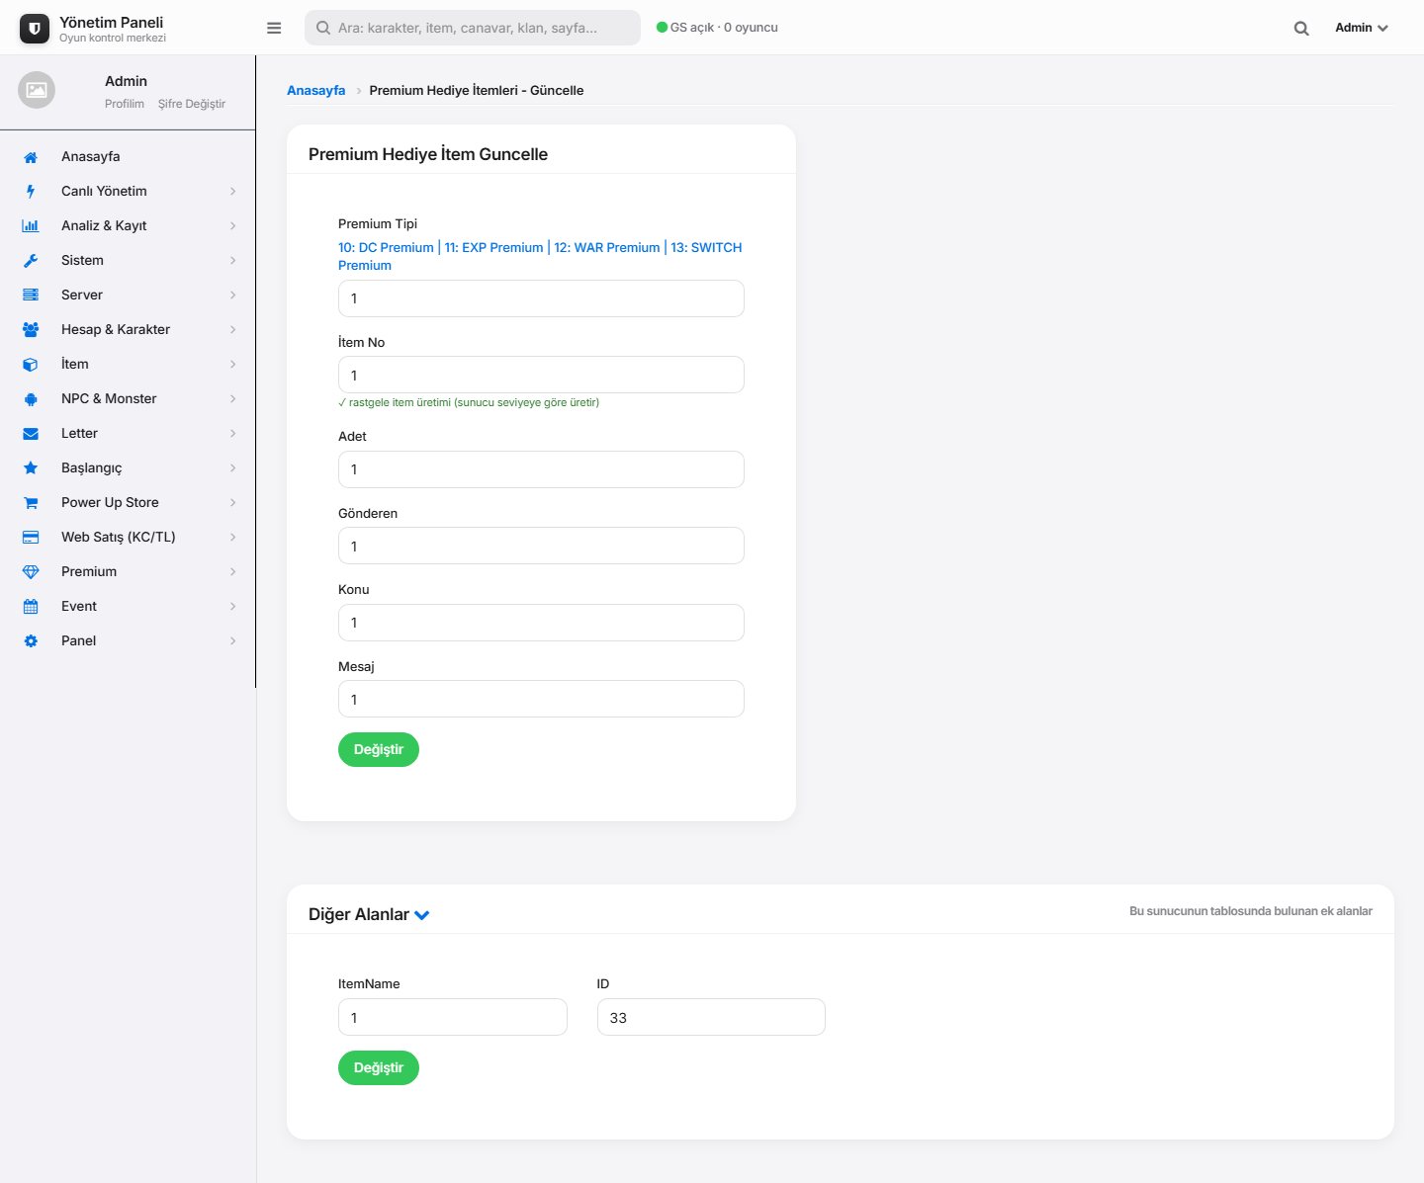Screen dimensions: 1424x1183
Task: Expand Sistem submenu chevron
Action: (233, 261)
